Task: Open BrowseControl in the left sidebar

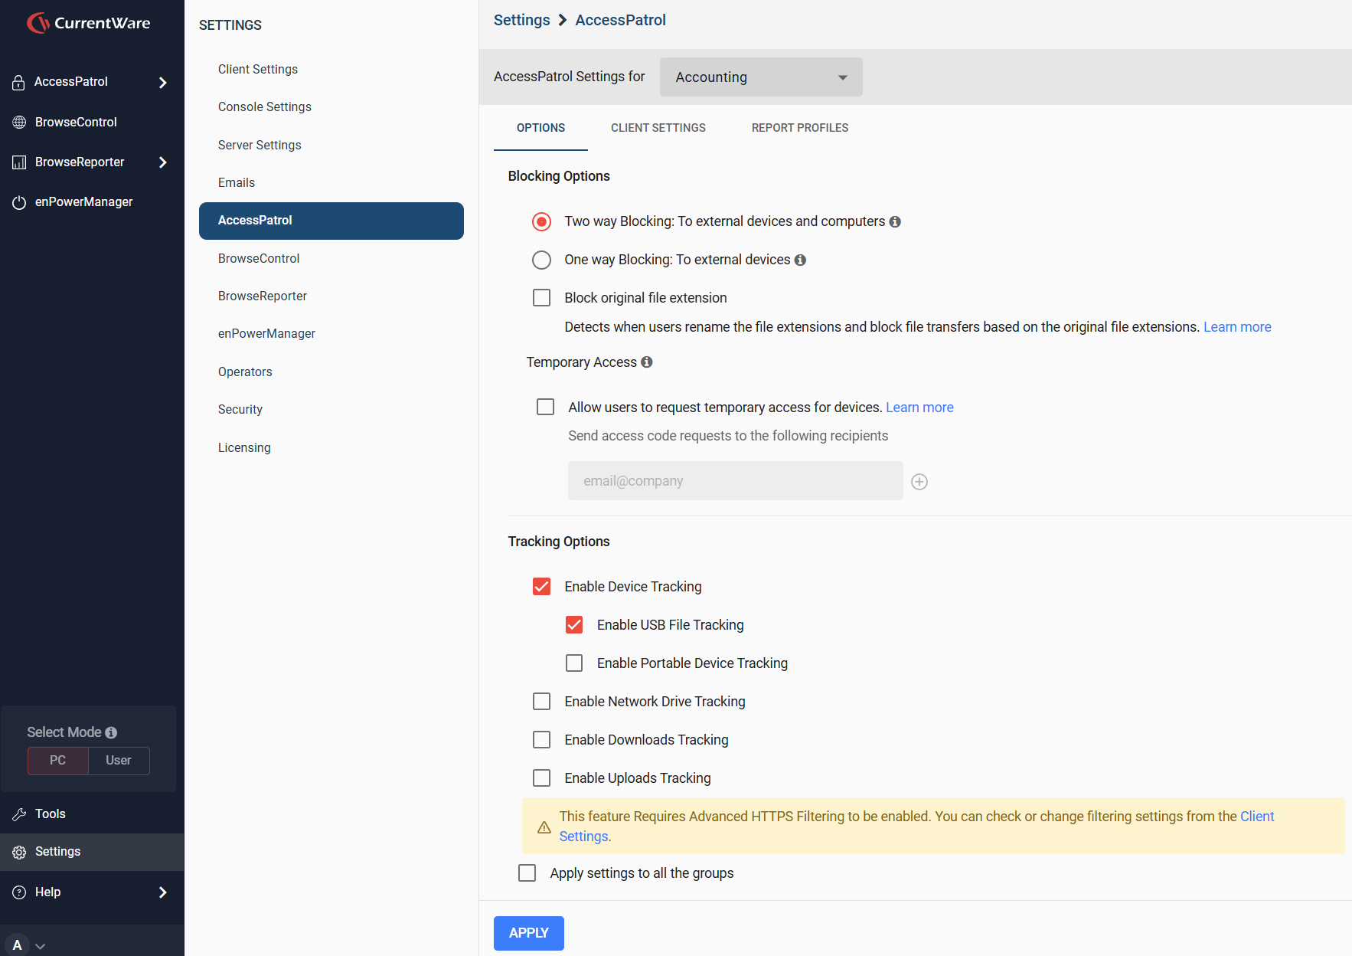Action: (x=92, y=122)
